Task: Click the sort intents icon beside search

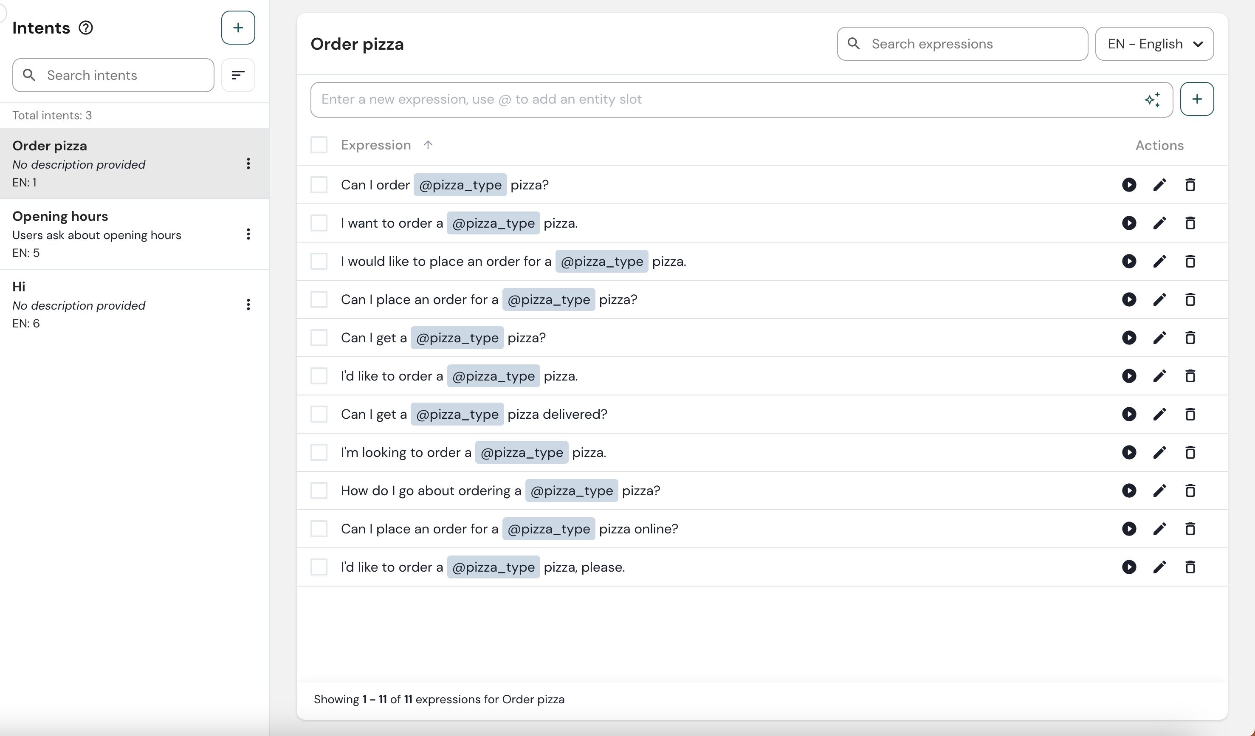Action: tap(237, 75)
